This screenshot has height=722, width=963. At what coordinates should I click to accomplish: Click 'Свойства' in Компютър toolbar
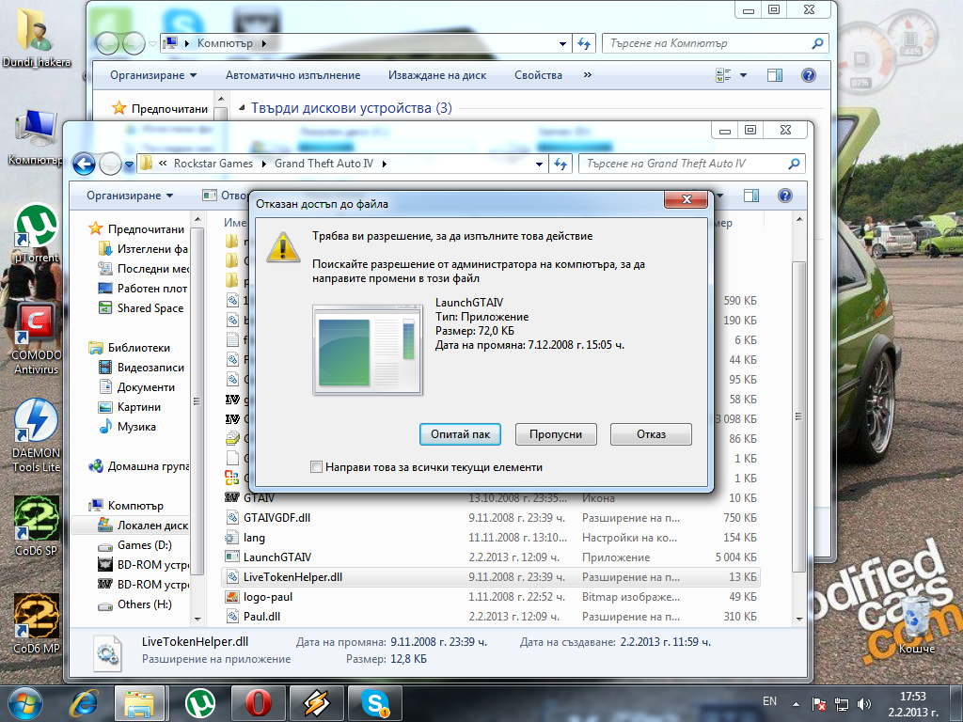(x=538, y=75)
